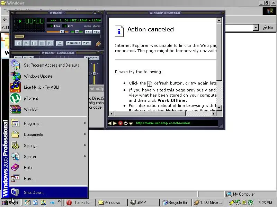Image resolution: width=277 pixels, height=207 pixels.
Task: Open Set Program Access and Defaults
Action: pyautogui.click(x=48, y=65)
